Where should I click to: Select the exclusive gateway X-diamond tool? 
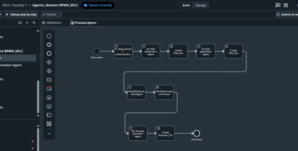coord(49,62)
